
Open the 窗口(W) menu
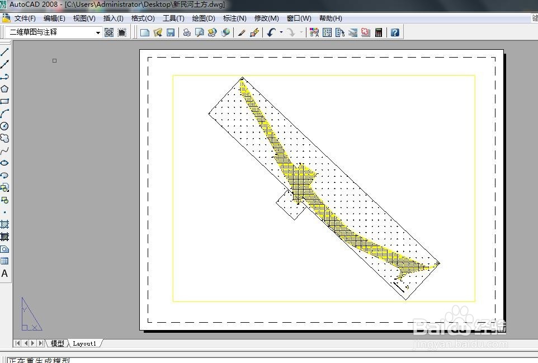[x=299, y=18]
